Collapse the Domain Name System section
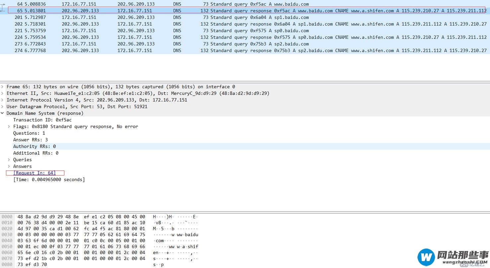The width and height of the screenshot is (490, 268). (x=3, y=113)
